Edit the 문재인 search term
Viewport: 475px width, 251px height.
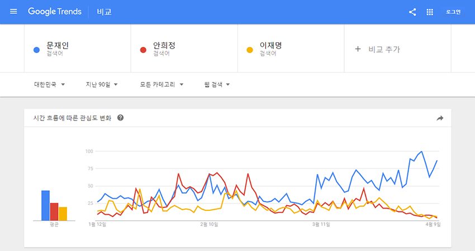pos(58,46)
